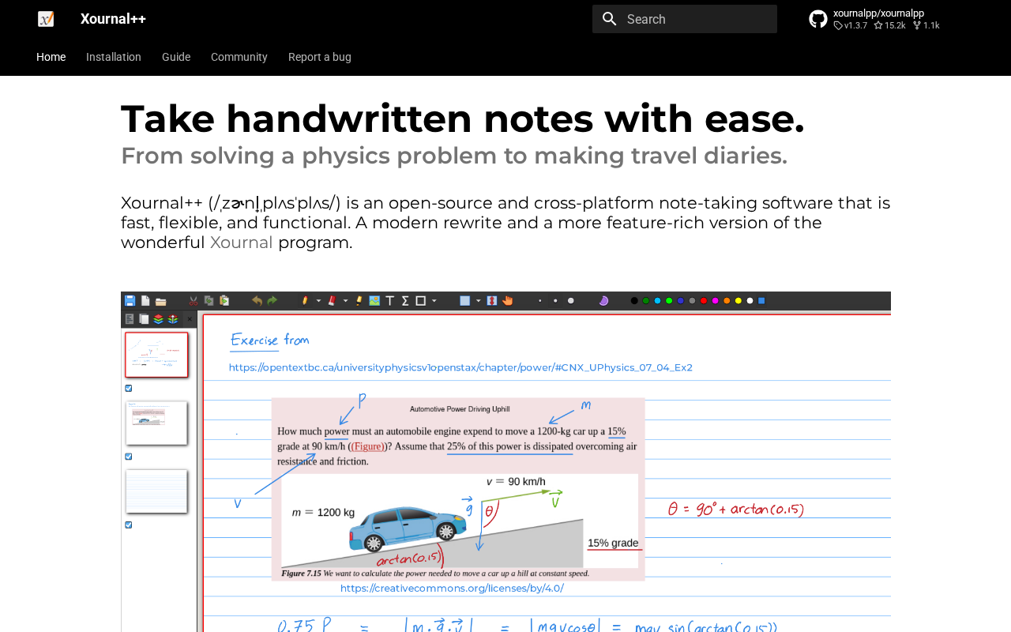Pick the bright green color swatch
Screen dimensions: 1011x632
click(669, 301)
